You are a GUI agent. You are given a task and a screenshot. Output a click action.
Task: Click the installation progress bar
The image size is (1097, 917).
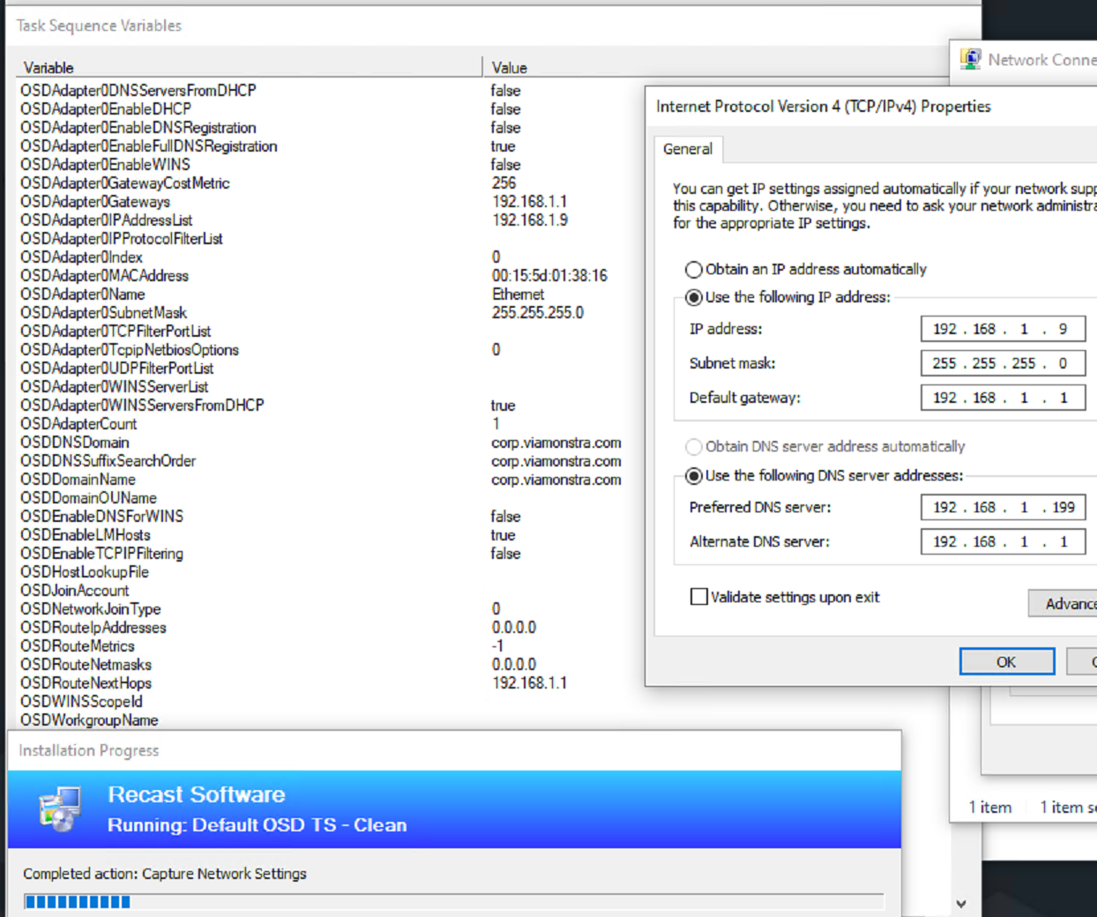453,901
